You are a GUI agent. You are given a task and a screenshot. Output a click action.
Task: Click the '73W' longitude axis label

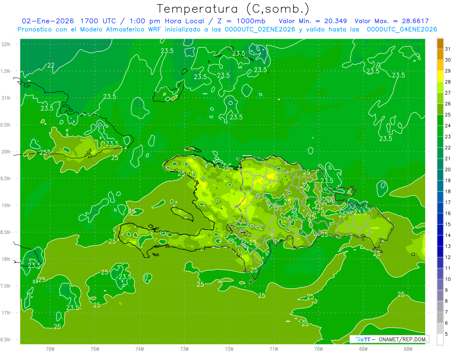[x=184, y=349]
